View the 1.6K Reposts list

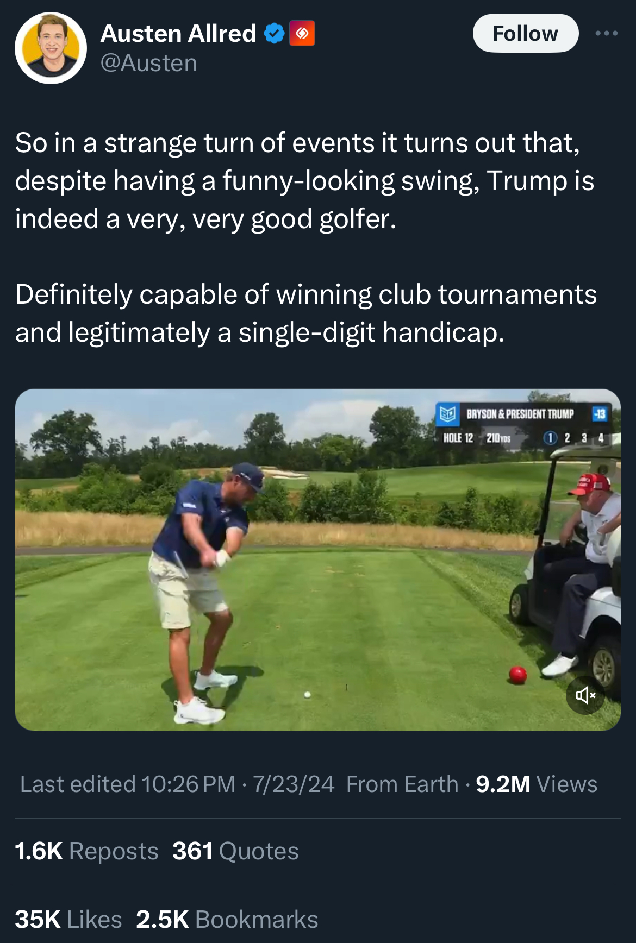(86, 851)
